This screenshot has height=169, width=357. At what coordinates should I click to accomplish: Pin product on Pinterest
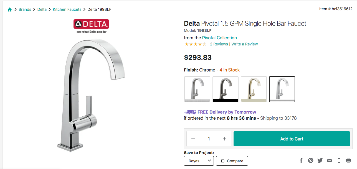(x=311, y=160)
